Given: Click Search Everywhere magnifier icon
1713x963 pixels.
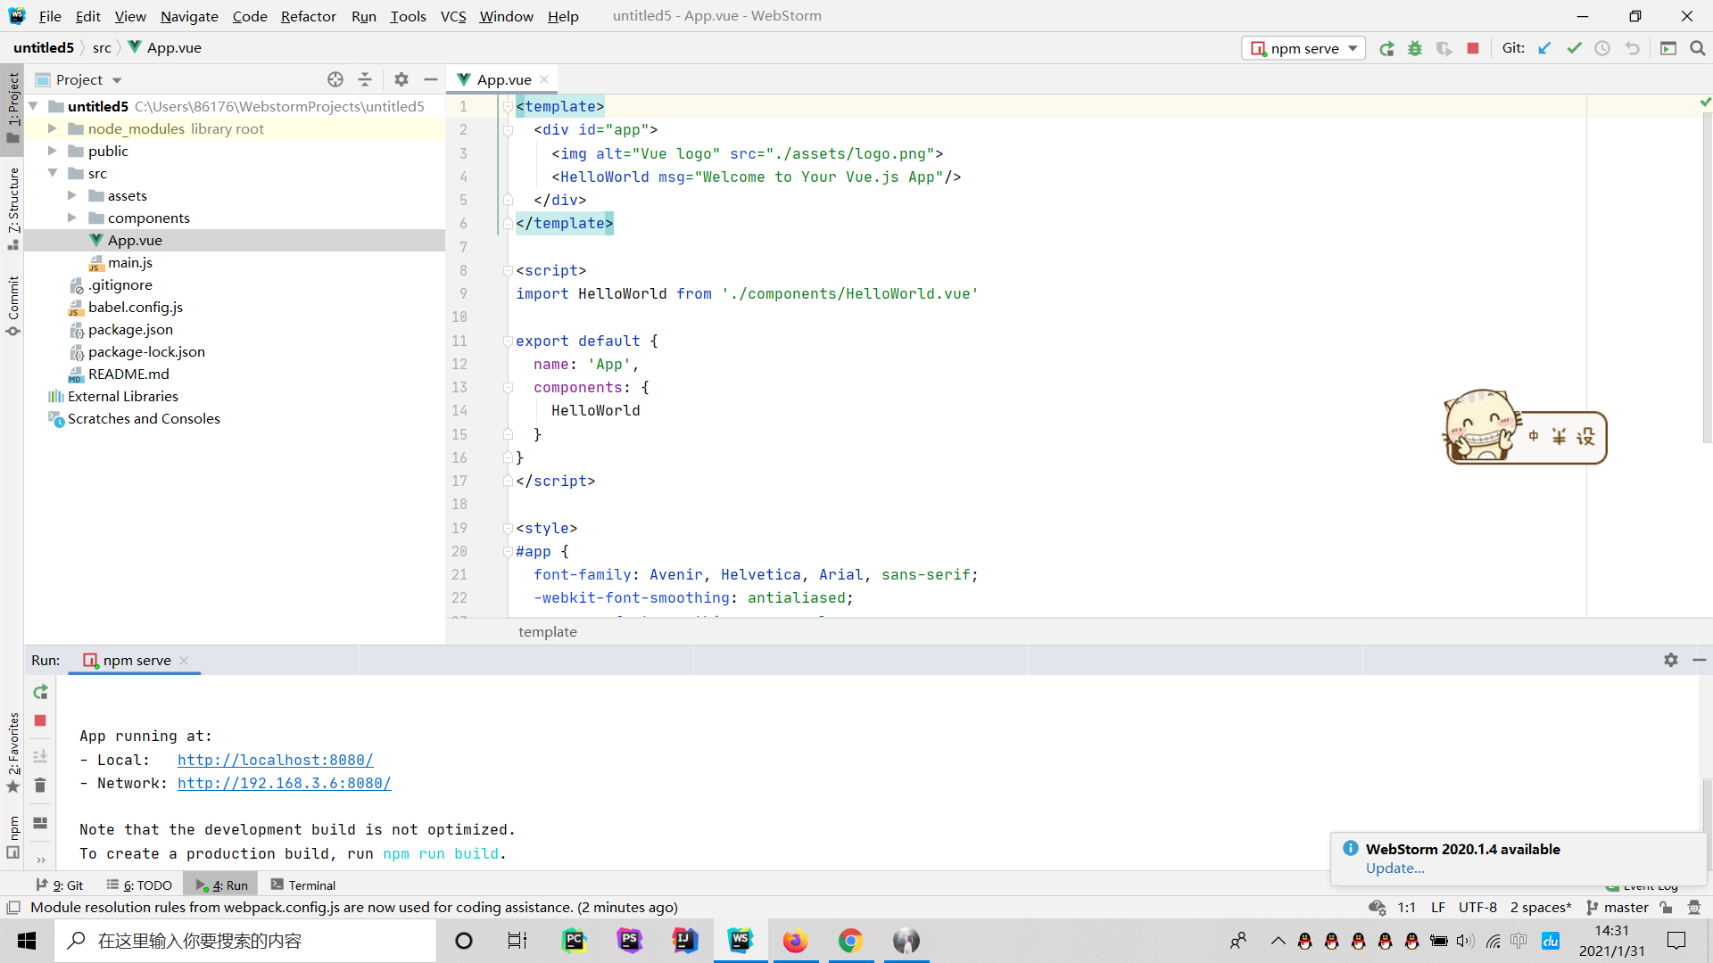Looking at the screenshot, I should pos(1698,49).
